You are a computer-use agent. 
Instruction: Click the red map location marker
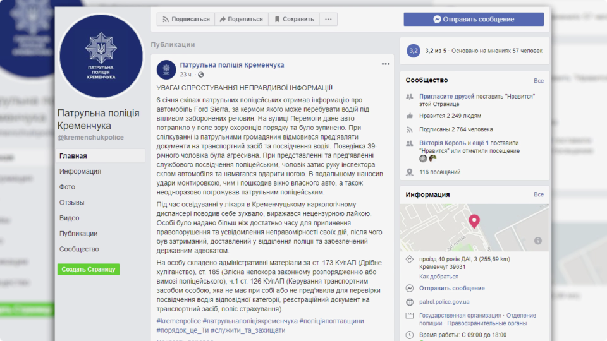pos(474,221)
